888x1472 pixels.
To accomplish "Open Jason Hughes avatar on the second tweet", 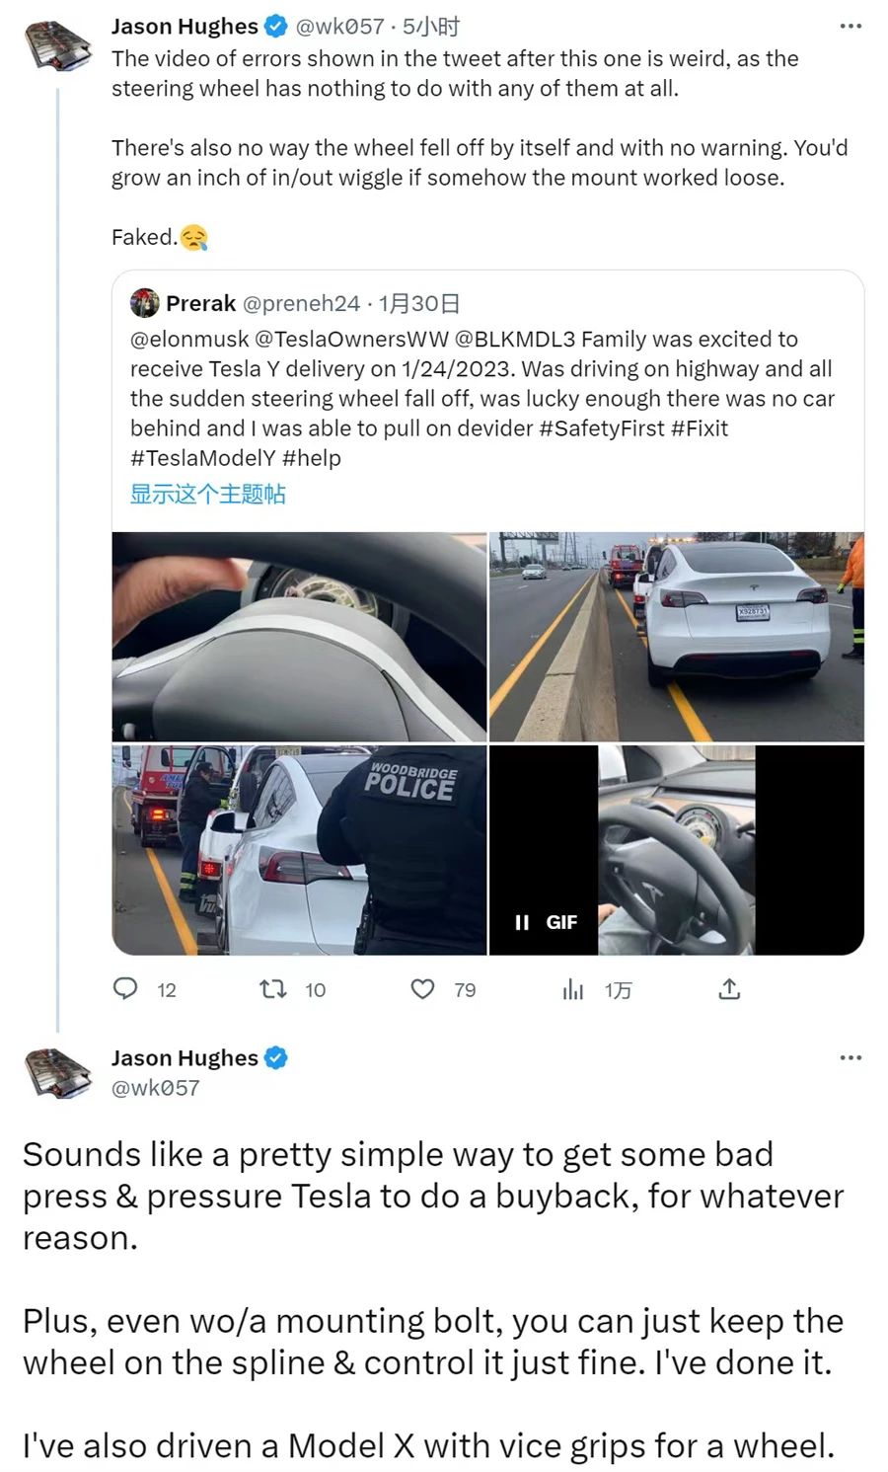I will [58, 1072].
